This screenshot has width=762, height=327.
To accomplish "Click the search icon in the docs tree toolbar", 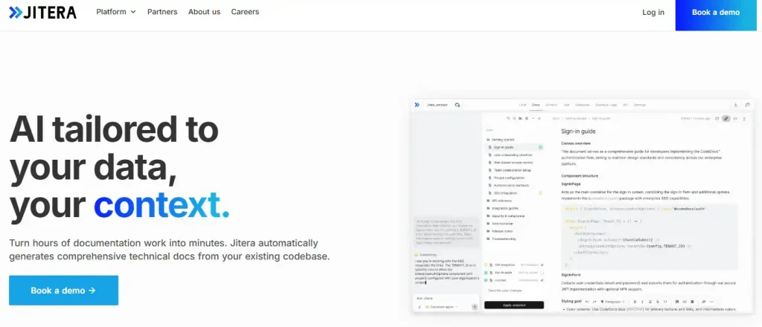I will point(514,118).
